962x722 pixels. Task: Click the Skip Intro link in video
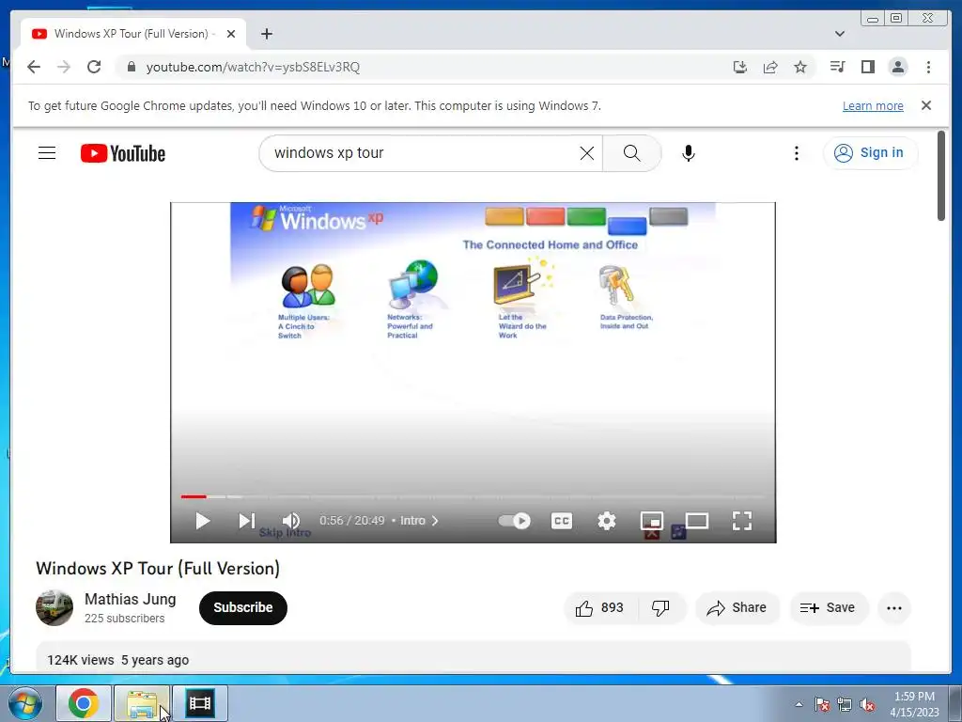pos(285,532)
